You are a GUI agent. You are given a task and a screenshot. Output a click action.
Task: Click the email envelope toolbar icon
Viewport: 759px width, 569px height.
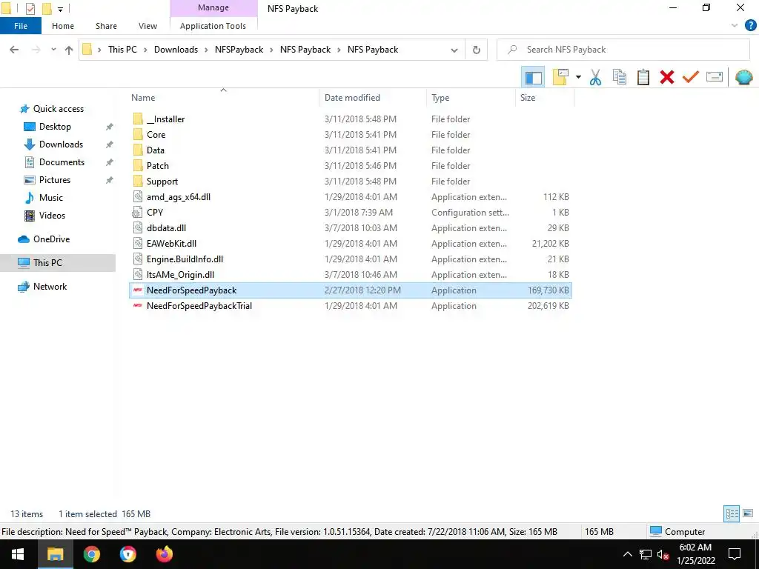715,77
